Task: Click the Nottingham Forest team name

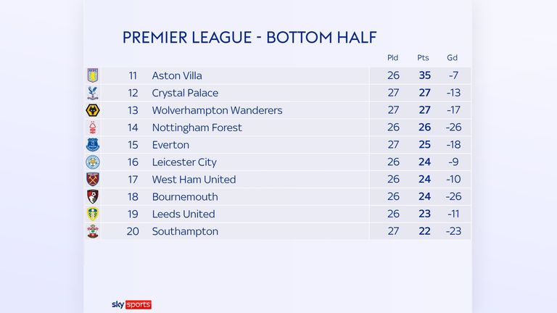Action: (197, 128)
